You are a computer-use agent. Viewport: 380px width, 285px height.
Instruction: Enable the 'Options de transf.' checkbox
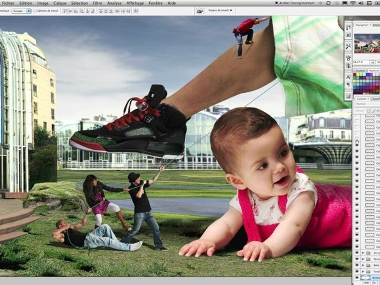click(x=36, y=11)
